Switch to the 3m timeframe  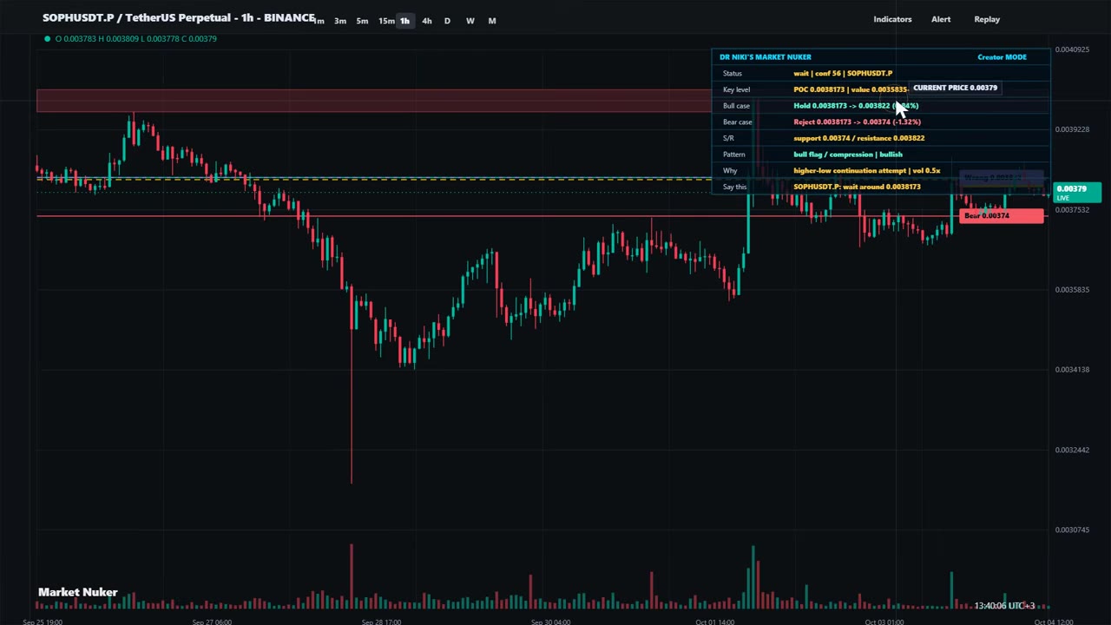pos(340,21)
